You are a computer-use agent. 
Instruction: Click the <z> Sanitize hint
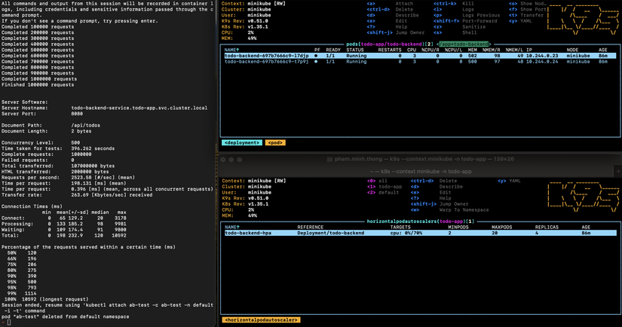pyautogui.click(x=459, y=27)
